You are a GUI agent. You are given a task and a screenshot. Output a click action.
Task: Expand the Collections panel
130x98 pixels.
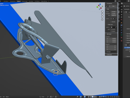coord(106,55)
